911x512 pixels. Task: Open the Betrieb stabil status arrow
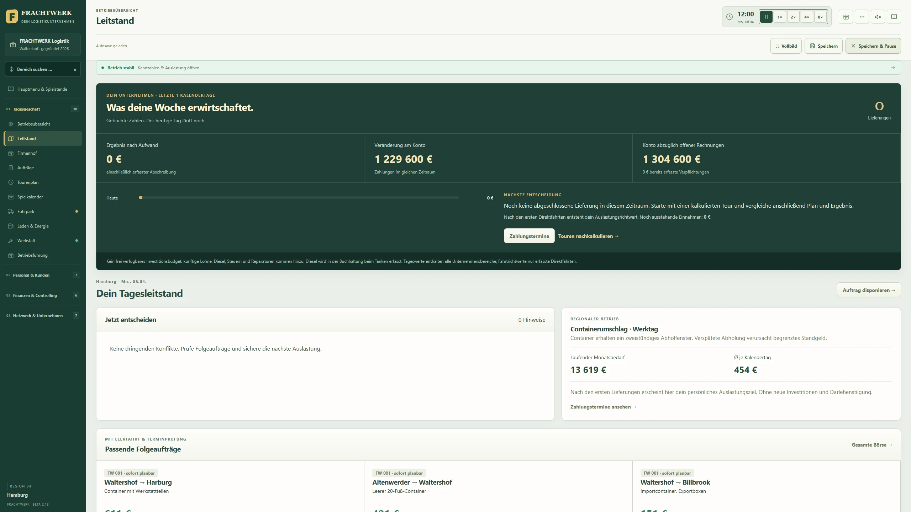click(x=893, y=68)
